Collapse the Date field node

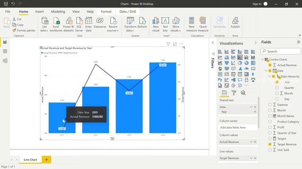click(x=266, y=71)
